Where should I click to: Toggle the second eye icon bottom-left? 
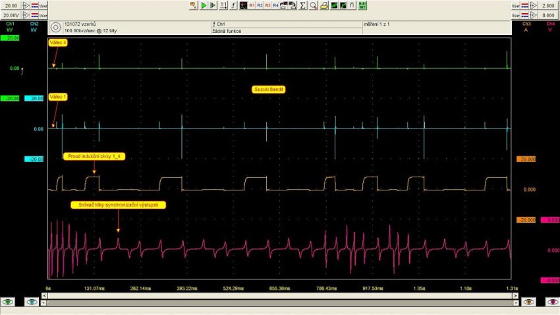(x=32, y=301)
